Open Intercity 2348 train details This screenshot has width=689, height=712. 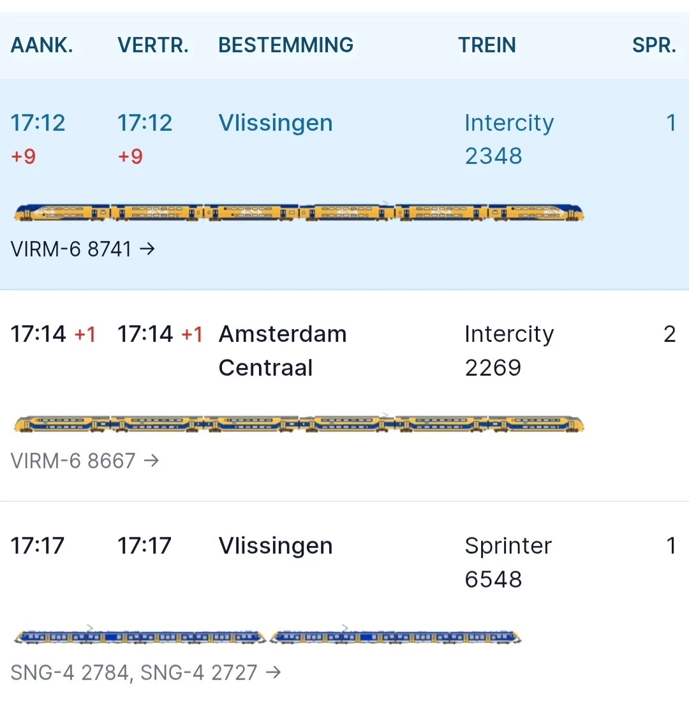point(508,139)
